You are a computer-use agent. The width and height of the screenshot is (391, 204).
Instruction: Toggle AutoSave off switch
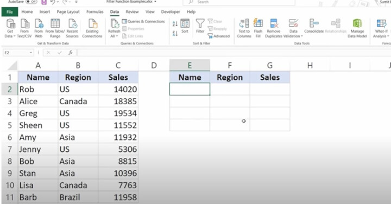[31, 2]
